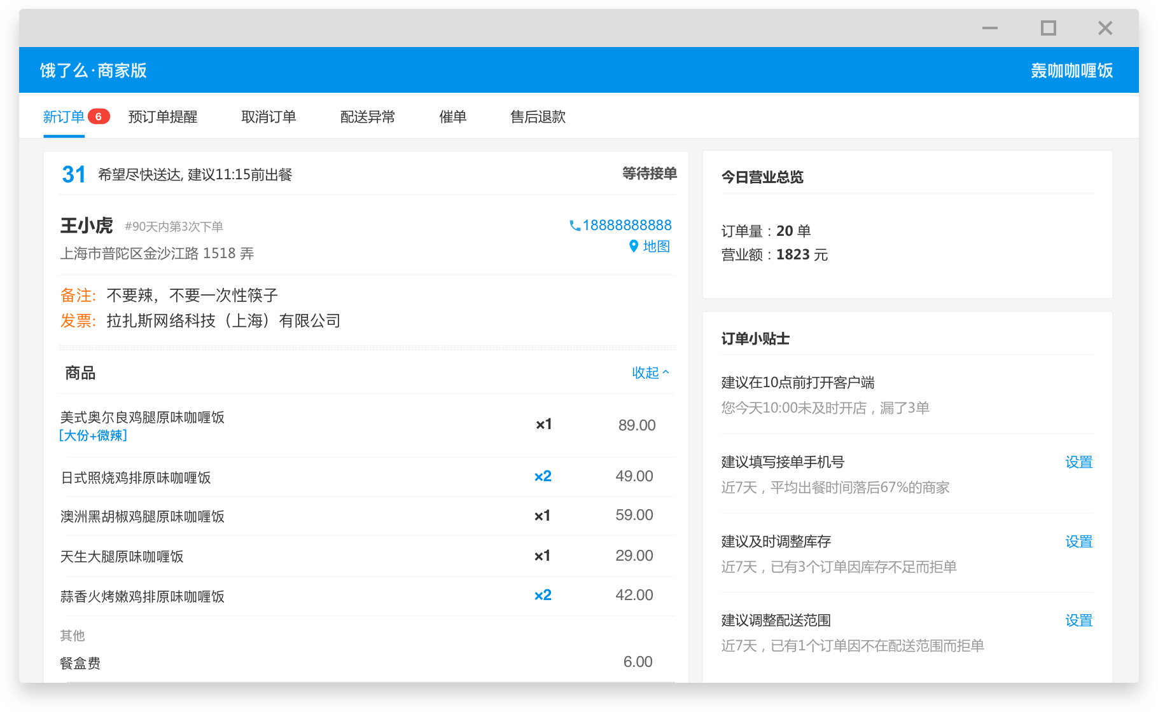Open 设置 for 建议及时调整库存

(x=1079, y=541)
